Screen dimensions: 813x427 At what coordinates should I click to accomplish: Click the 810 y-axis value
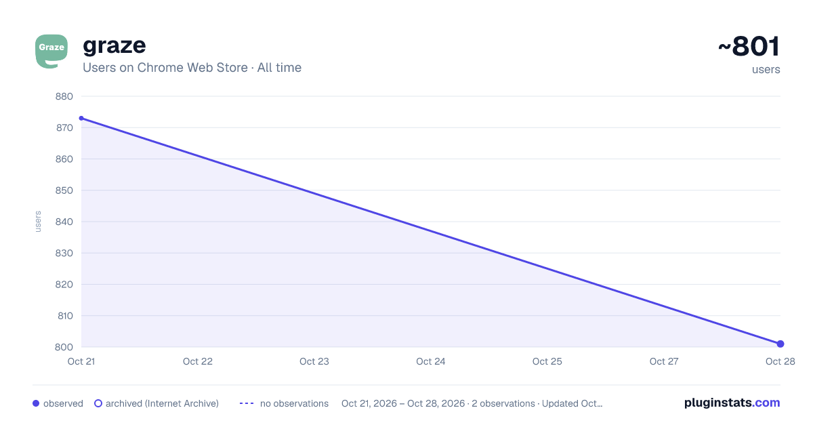64,316
